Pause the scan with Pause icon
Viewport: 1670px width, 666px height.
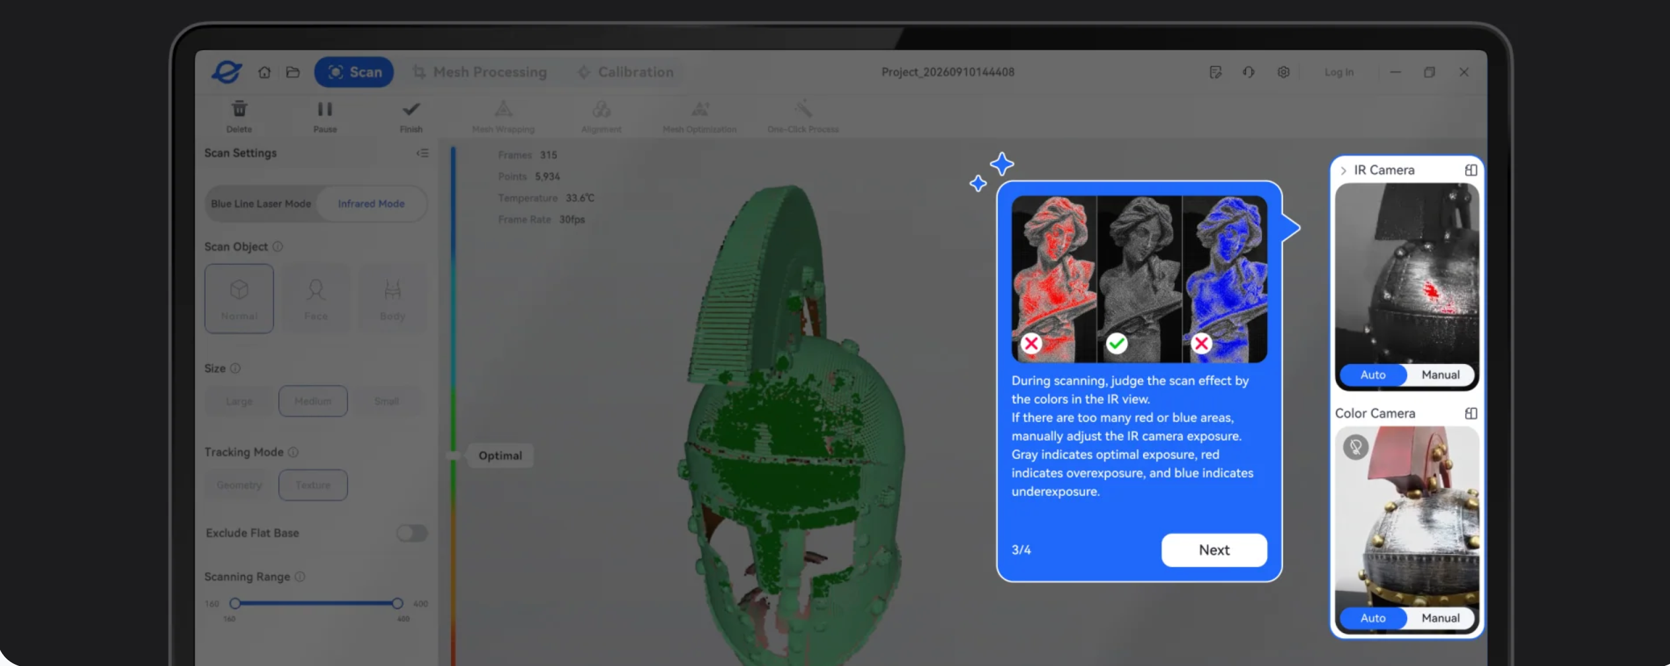(x=325, y=109)
